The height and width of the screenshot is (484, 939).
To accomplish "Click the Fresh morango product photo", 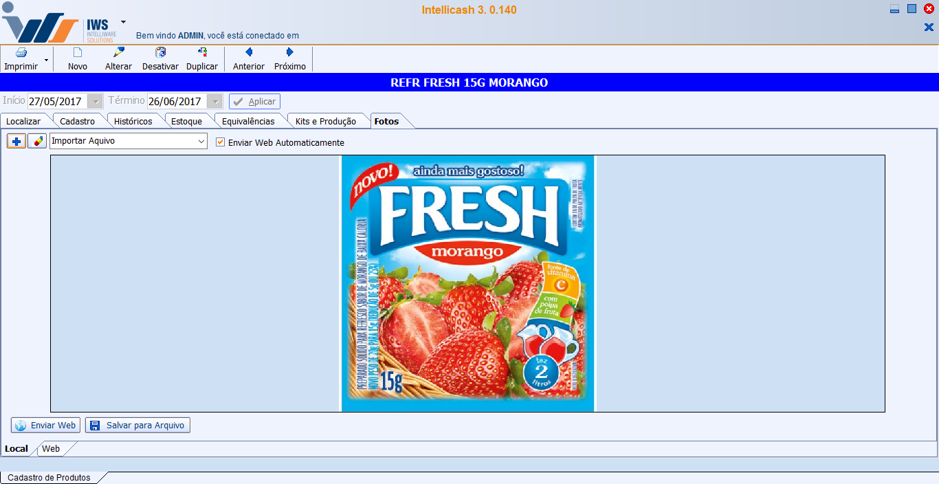I will click(x=467, y=283).
